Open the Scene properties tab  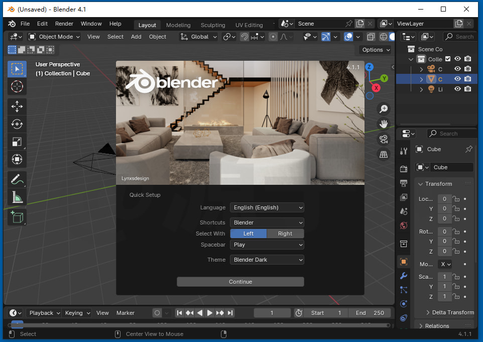click(x=404, y=211)
